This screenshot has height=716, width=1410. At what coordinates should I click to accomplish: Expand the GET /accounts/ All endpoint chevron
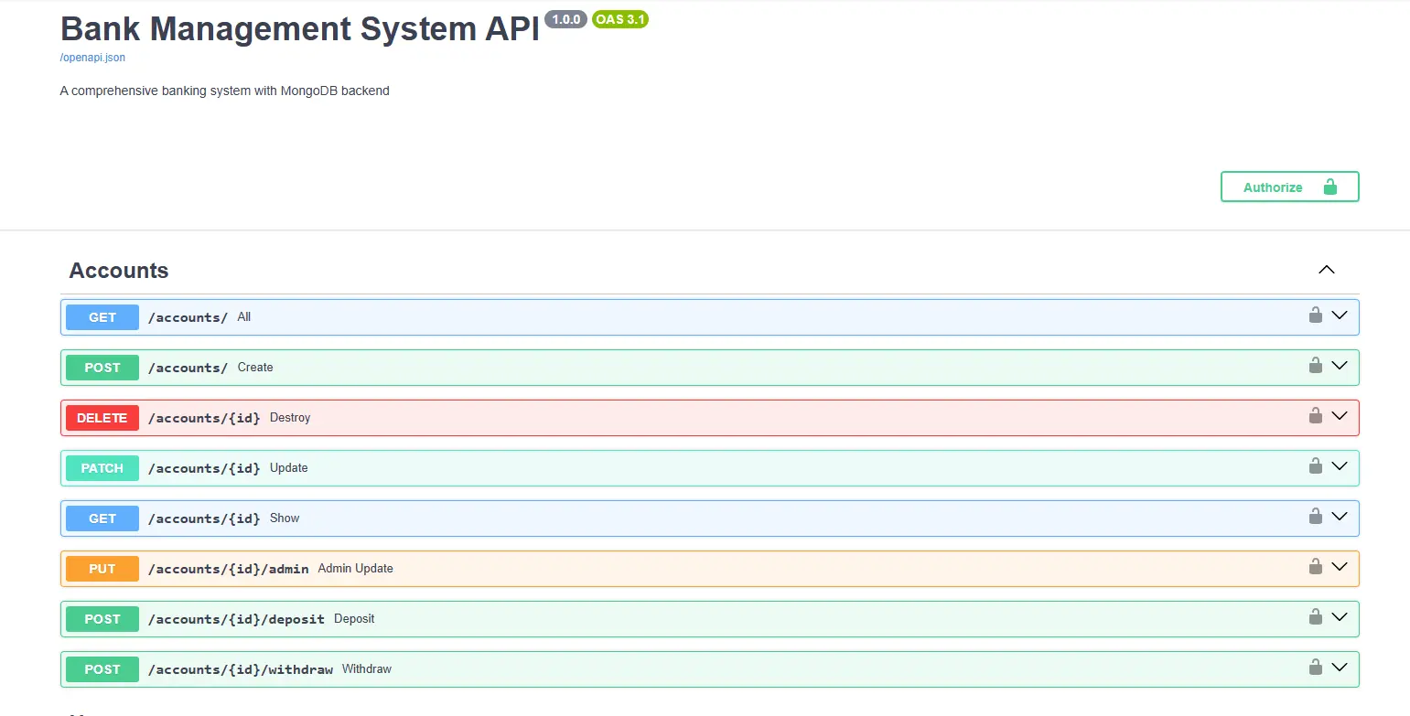click(1340, 315)
